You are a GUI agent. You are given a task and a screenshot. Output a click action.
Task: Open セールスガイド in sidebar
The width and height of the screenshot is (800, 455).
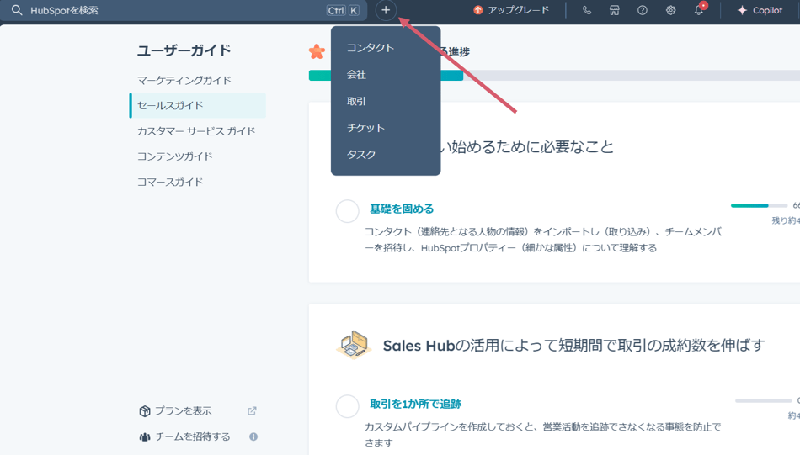tap(198, 105)
